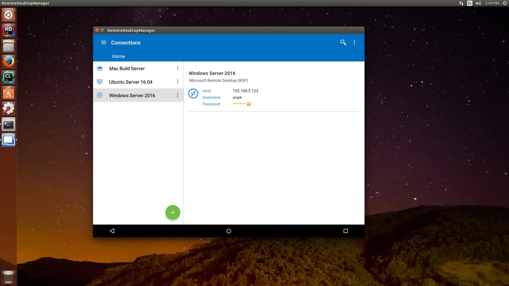Open options for Windows Server 2016
This screenshot has width=509, height=286.
[178, 95]
